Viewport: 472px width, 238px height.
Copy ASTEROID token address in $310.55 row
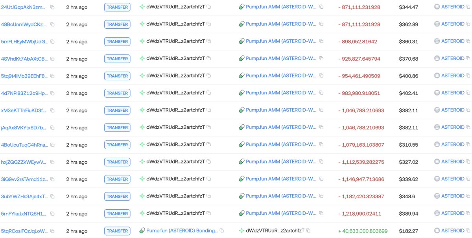coord(468,145)
